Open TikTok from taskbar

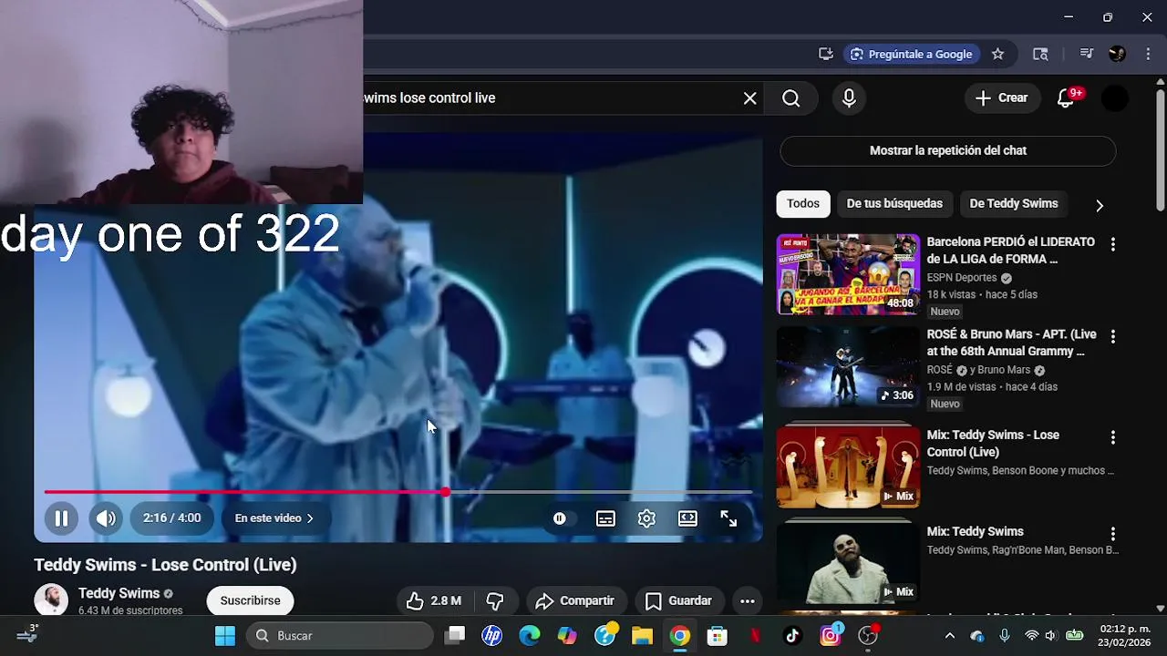[792, 636]
